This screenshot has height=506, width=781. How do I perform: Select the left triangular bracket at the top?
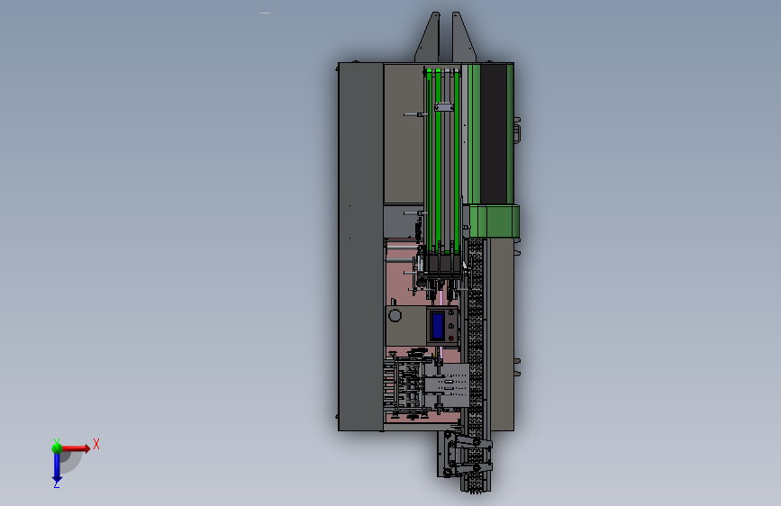click(x=429, y=39)
